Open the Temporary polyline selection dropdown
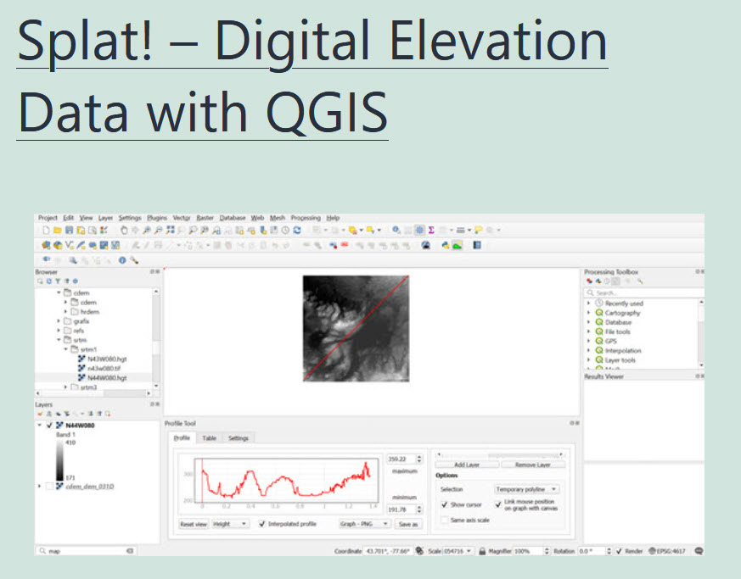 point(526,489)
